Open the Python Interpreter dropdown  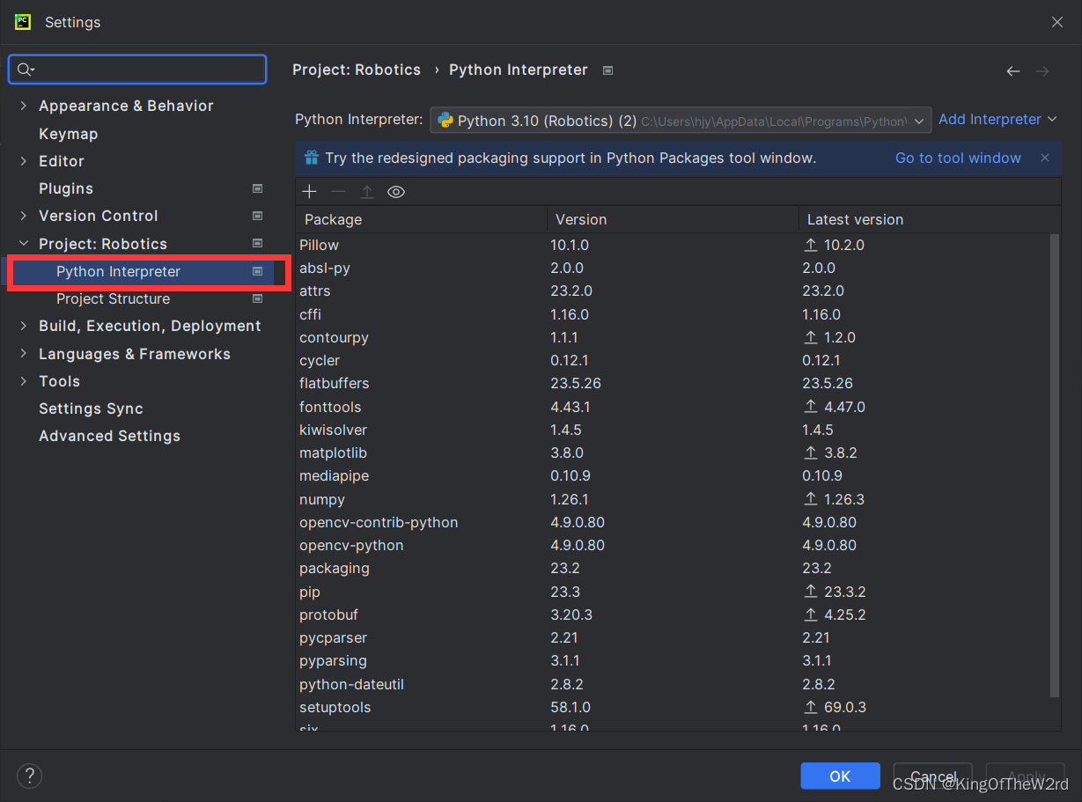[918, 120]
